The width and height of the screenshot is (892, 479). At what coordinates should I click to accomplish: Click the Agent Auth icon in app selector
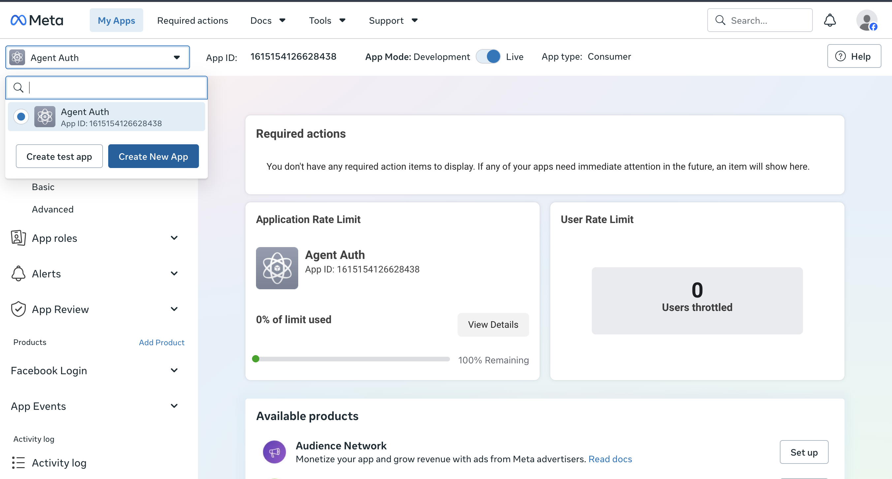coord(17,57)
